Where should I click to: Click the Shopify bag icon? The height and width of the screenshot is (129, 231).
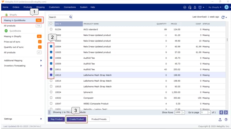pyautogui.click(x=6, y=15)
